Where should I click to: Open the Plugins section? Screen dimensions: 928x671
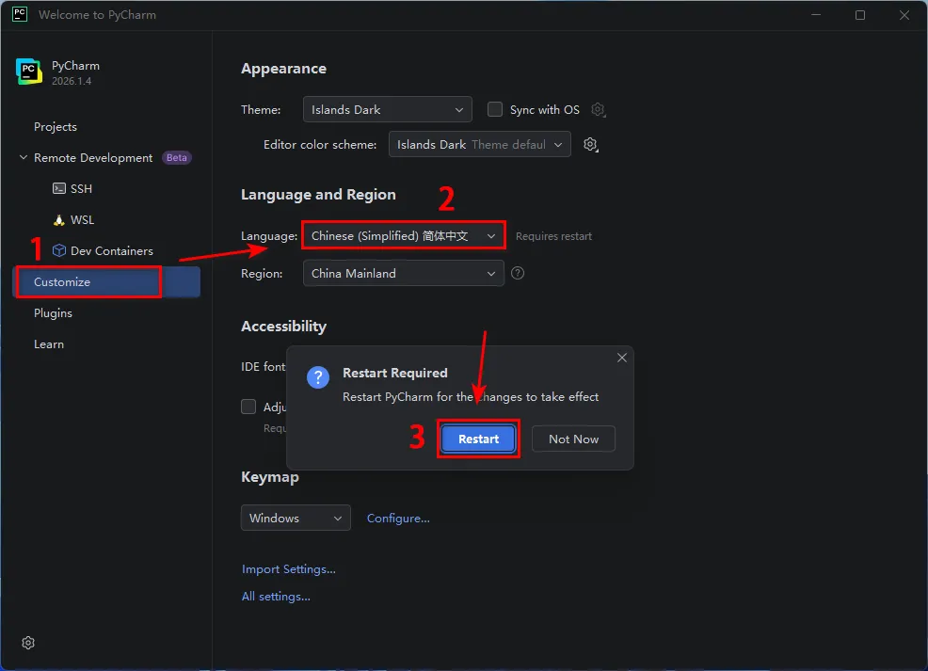point(53,313)
